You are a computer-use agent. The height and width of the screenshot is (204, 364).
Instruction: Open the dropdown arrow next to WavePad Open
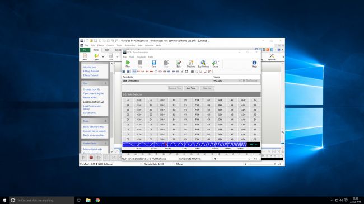coord(103,57)
